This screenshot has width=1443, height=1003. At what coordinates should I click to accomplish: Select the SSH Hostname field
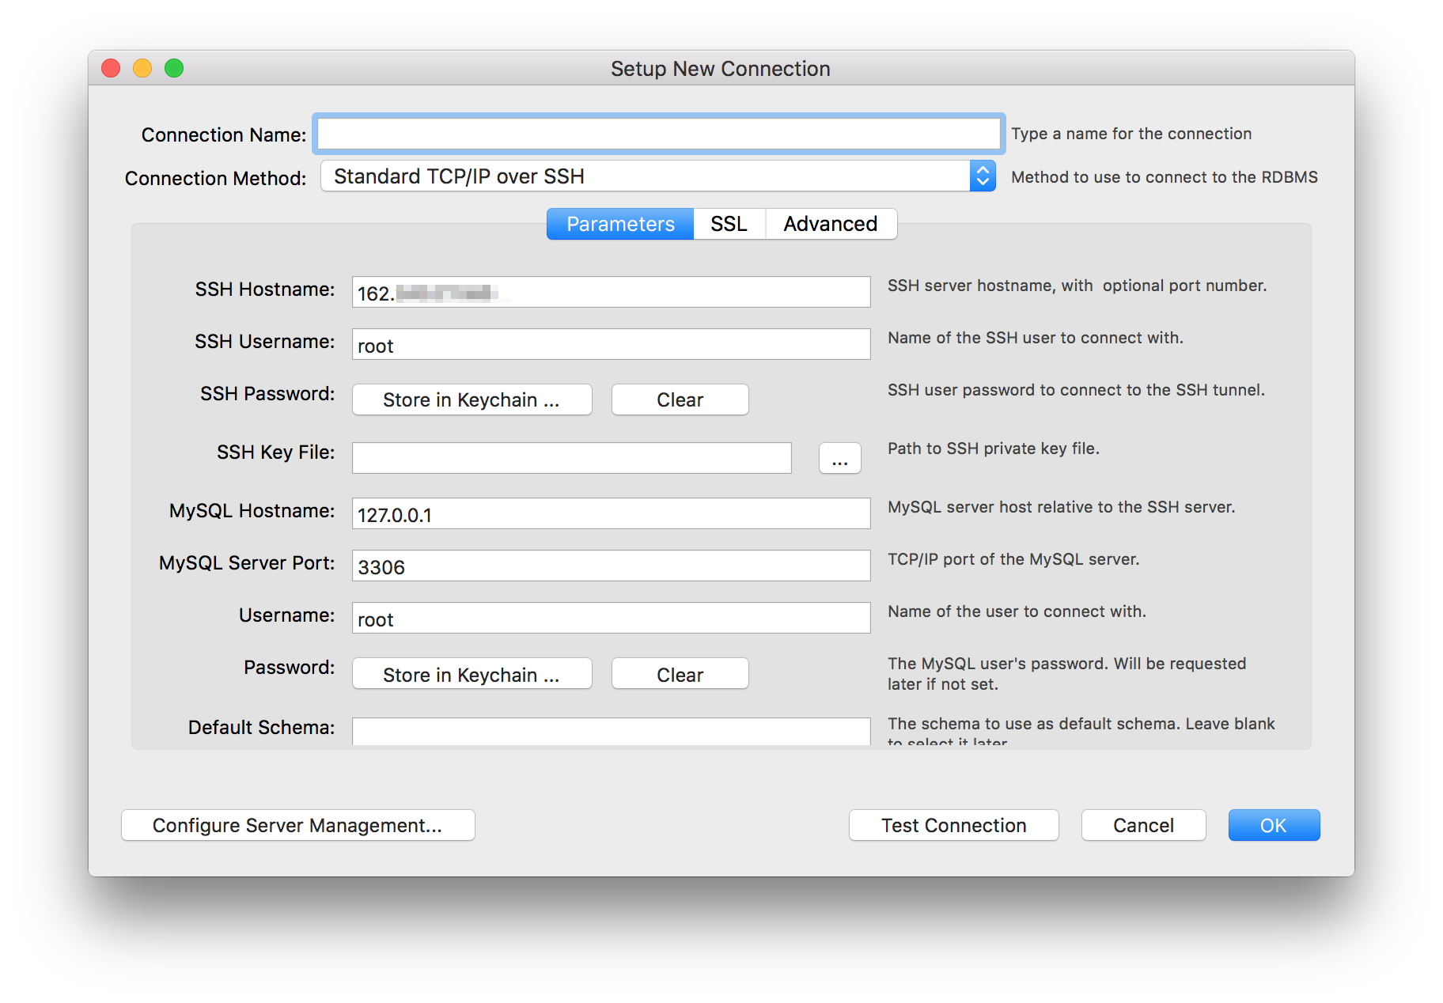click(x=610, y=291)
